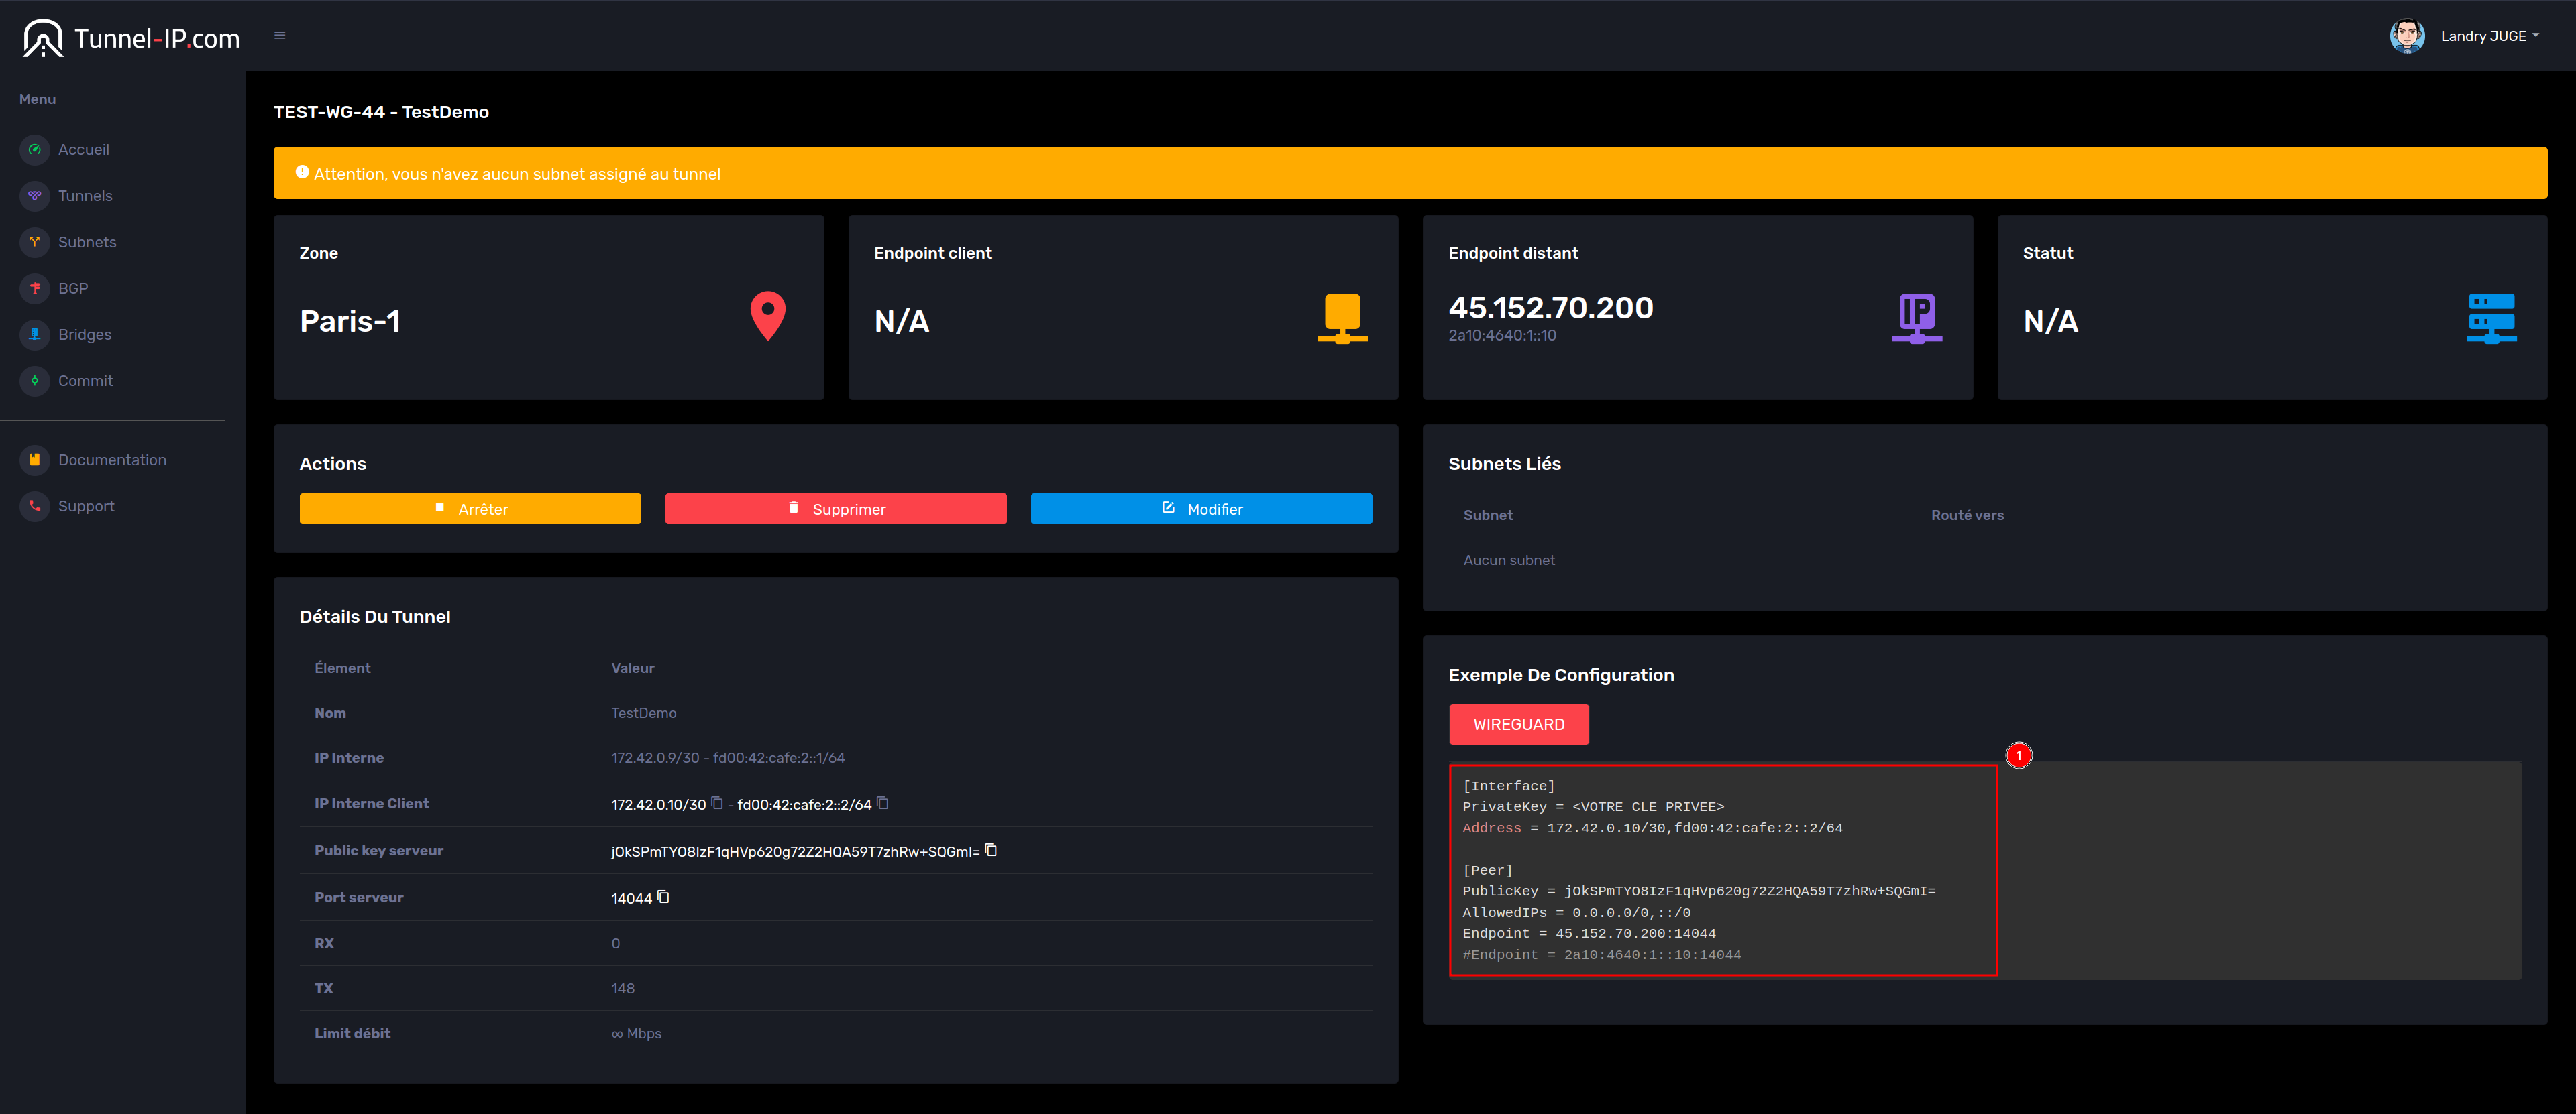
Task: Click the Tunnel-IP.com logo
Action: 132,38
